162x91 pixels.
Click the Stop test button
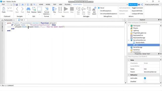[x=72, y=9]
